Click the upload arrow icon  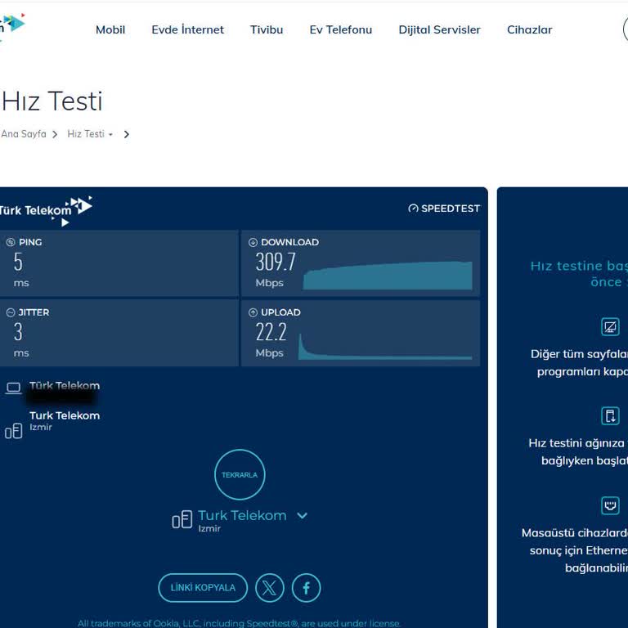tap(253, 312)
